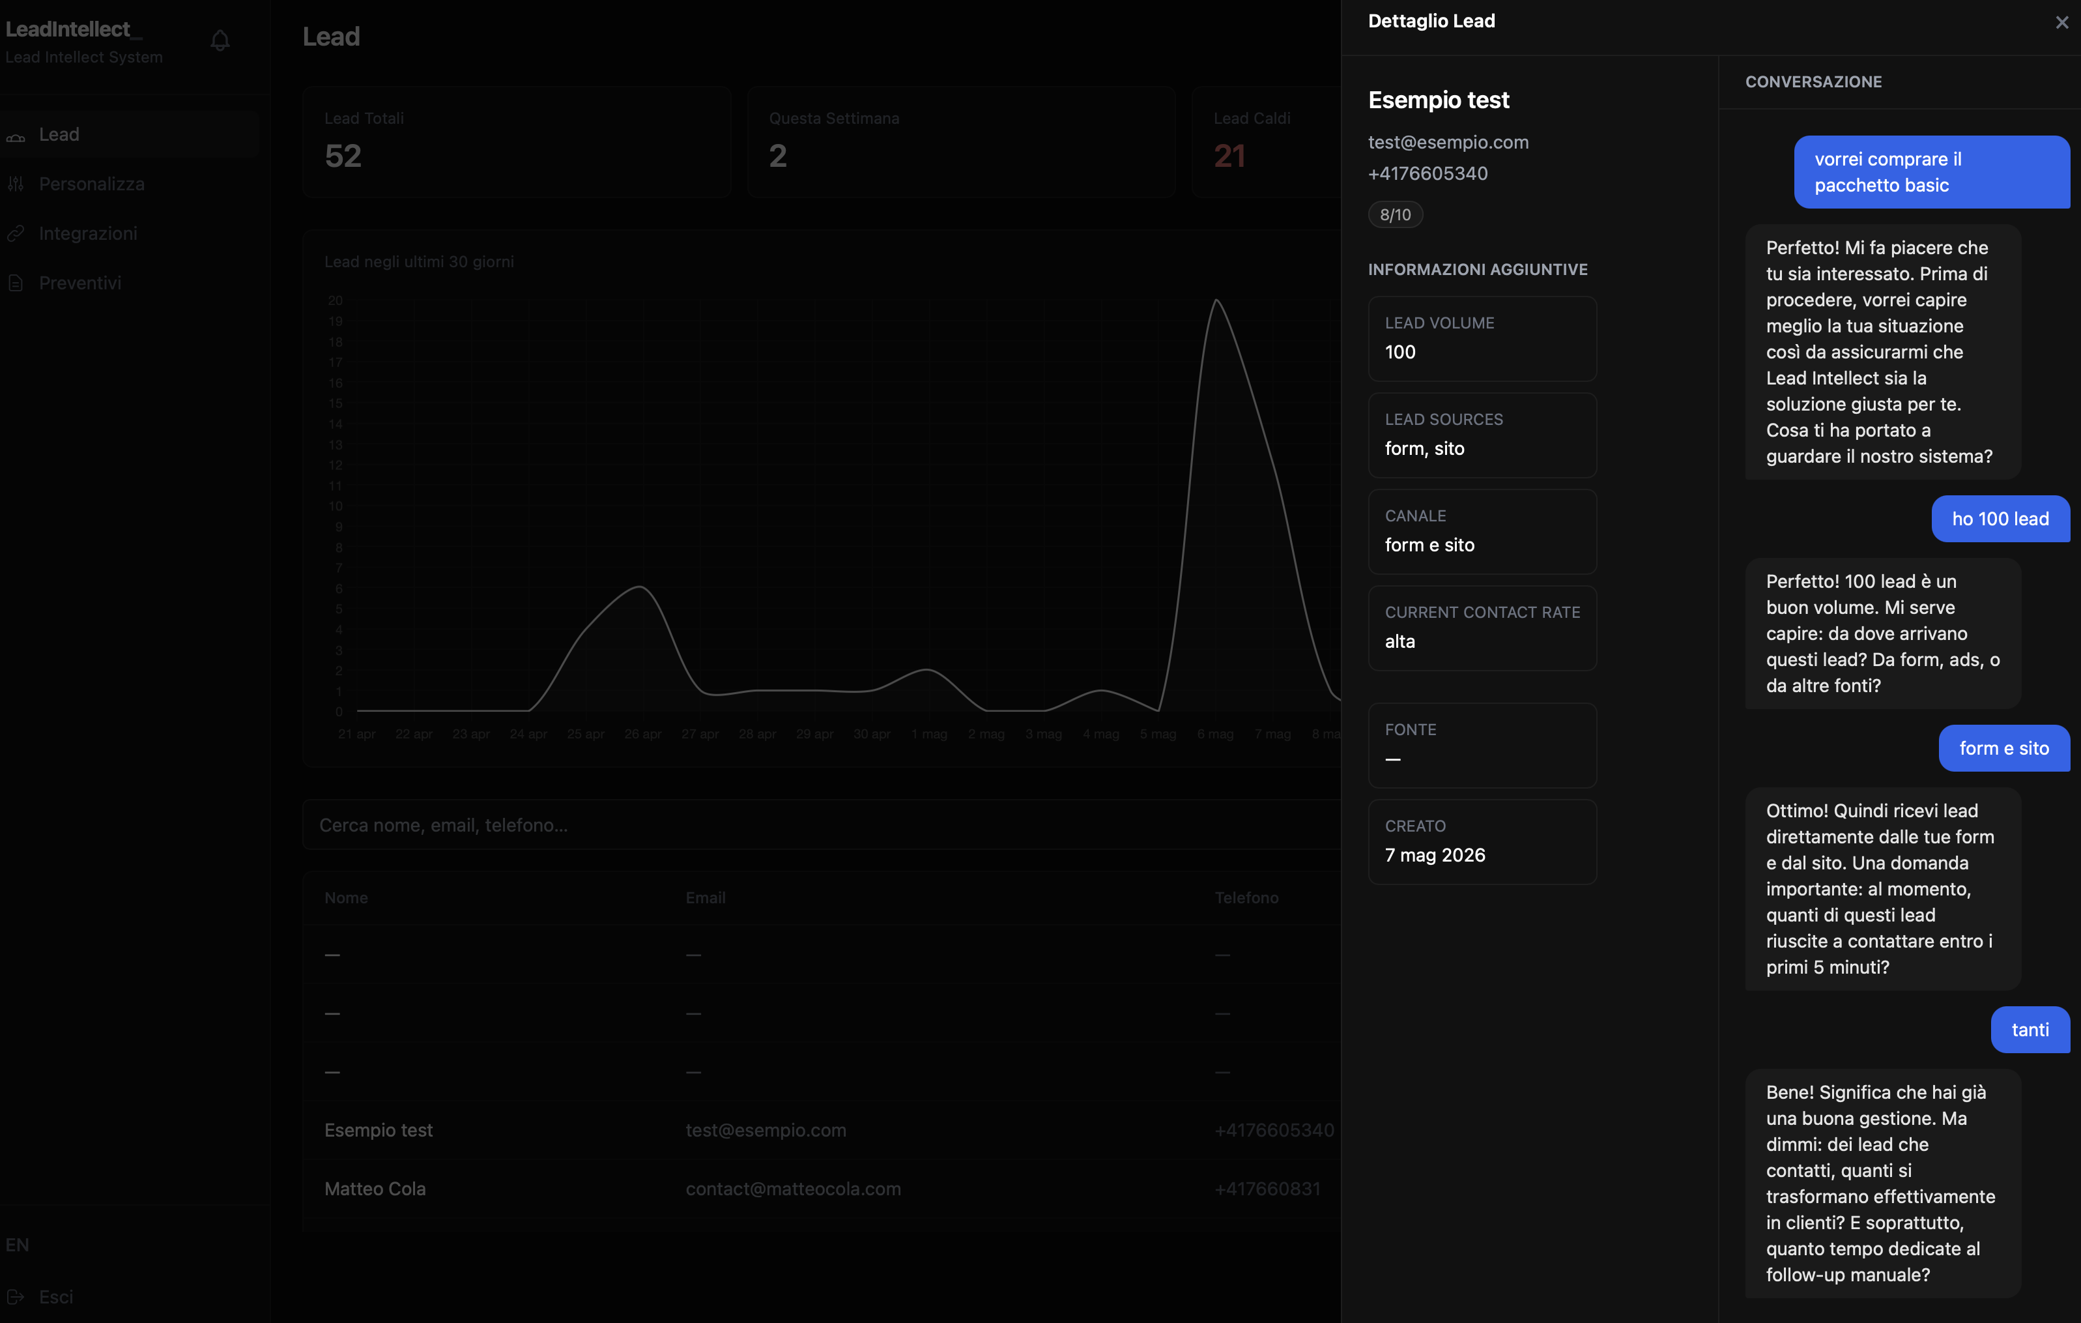Click the 'ho 100 lead' message bubble
2081x1323 pixels.
[2001, 519]
